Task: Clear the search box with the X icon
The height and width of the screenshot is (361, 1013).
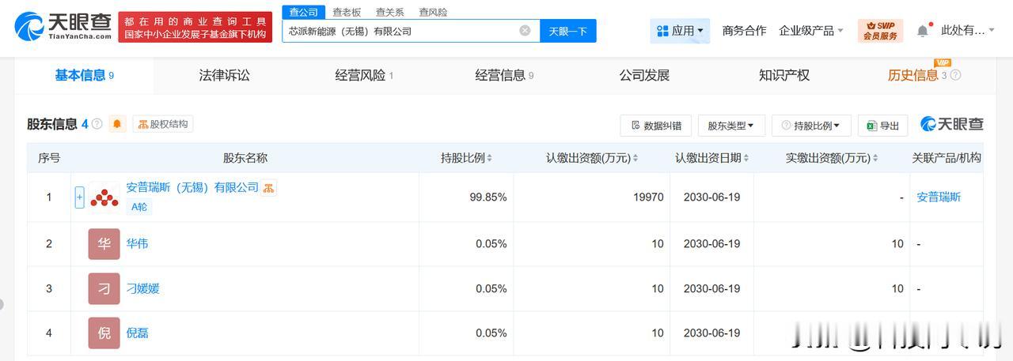Action: pyautogui.click(x=525, y=31)
